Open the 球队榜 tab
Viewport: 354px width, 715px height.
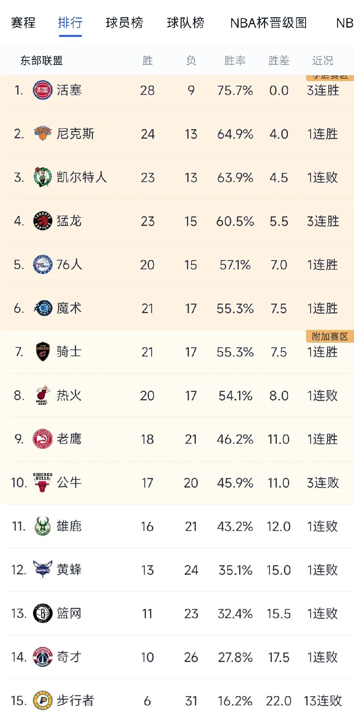tap(185, 23)
